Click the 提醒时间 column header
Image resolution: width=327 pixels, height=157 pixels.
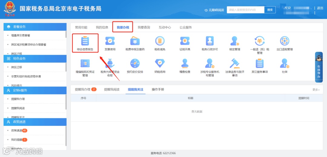pyautogui.click(x=304, y=98)
